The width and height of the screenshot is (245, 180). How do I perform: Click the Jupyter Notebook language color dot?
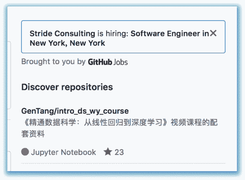tap(25, 152)
